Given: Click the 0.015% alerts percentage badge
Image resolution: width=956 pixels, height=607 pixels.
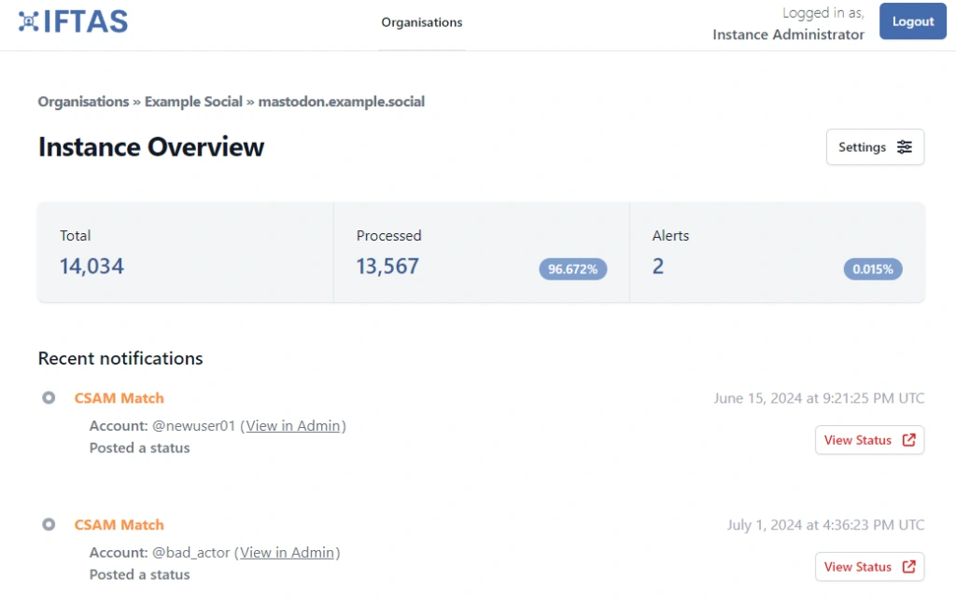Looking at the screenshot, I should 873,269.
